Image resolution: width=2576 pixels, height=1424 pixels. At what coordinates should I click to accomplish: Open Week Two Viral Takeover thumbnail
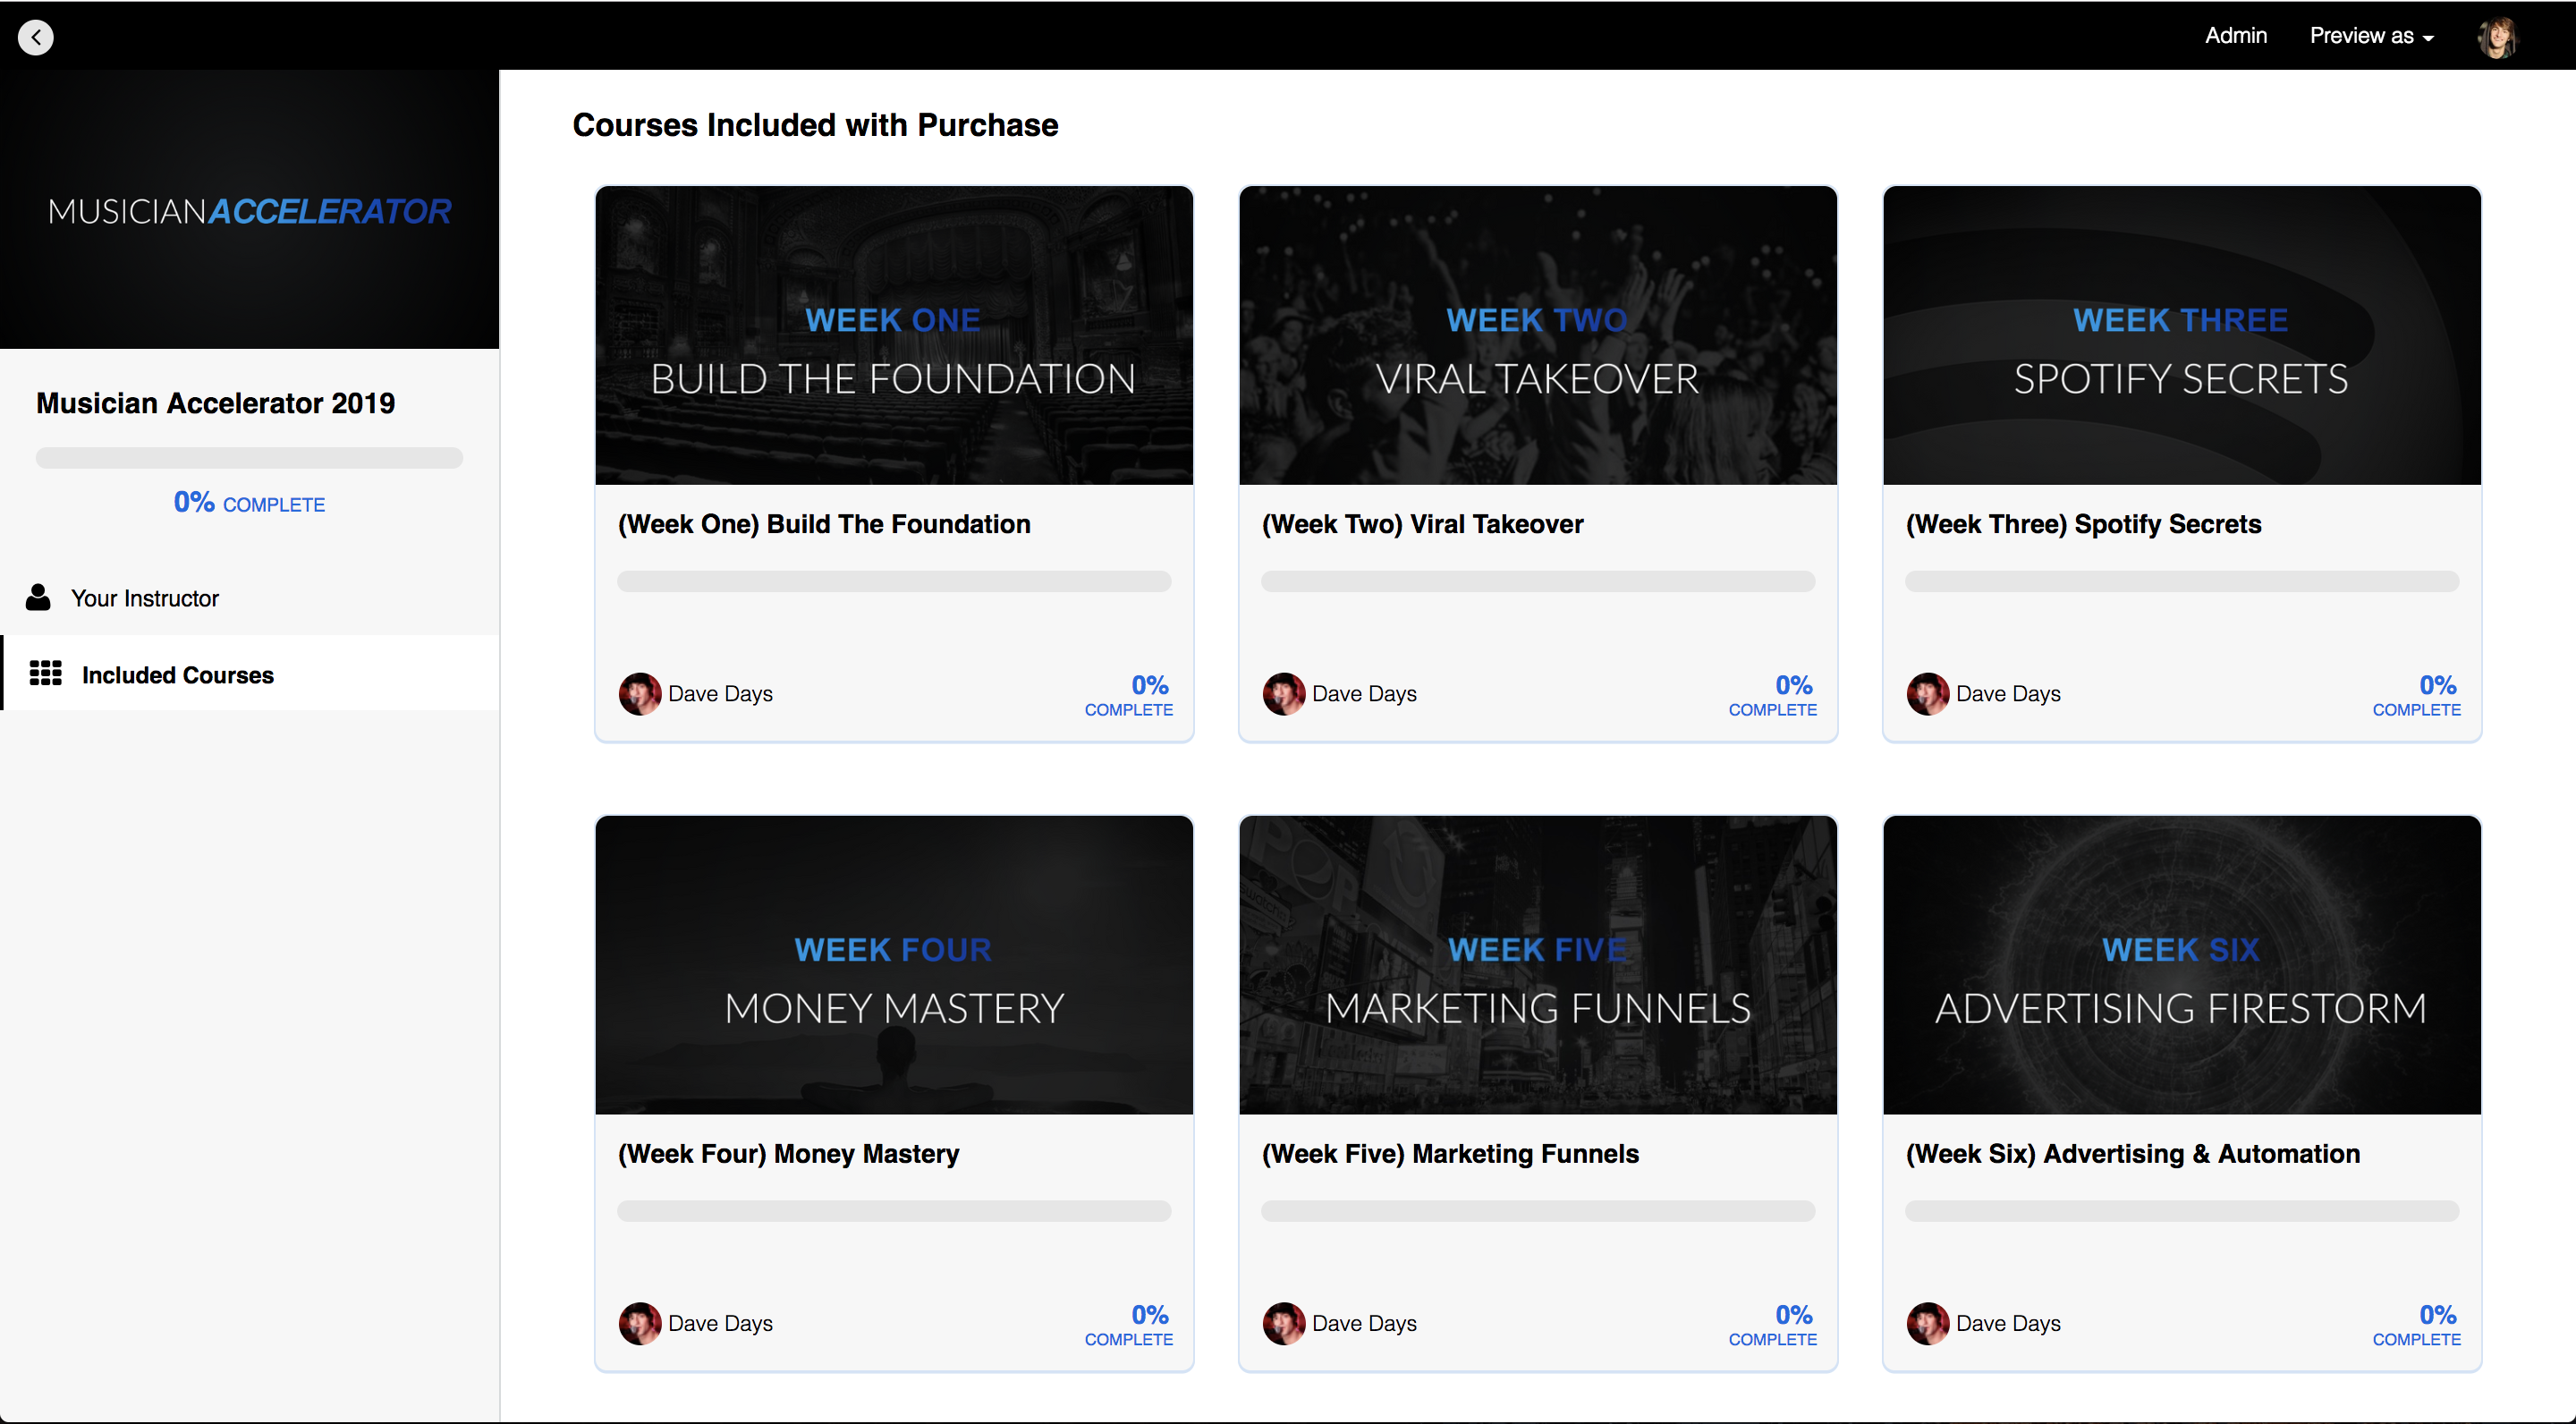click(1538, 335)
